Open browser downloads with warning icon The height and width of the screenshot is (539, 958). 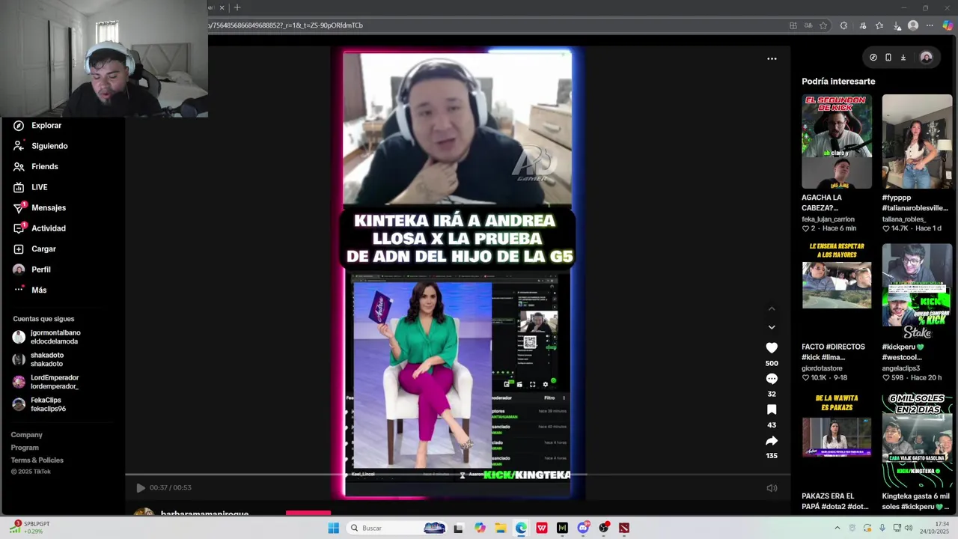(x=897, y=25)
